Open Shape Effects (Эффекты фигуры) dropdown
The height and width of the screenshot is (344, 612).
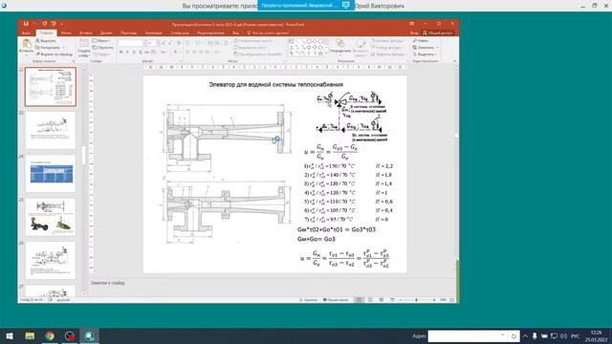pos(388,54)
